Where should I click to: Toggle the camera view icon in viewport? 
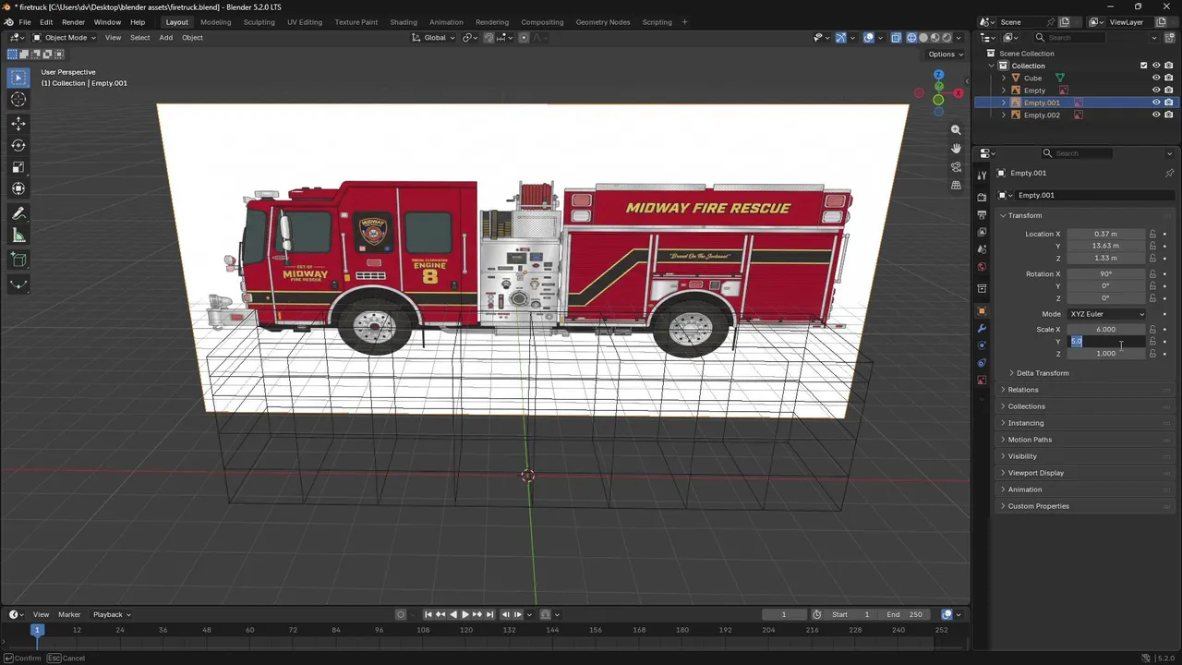(956, 167)
